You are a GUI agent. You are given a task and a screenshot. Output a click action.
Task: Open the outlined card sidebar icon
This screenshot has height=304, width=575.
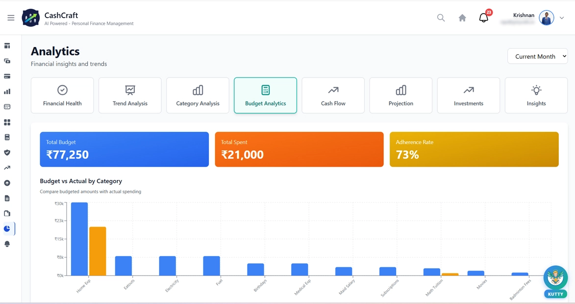point(7,107)
